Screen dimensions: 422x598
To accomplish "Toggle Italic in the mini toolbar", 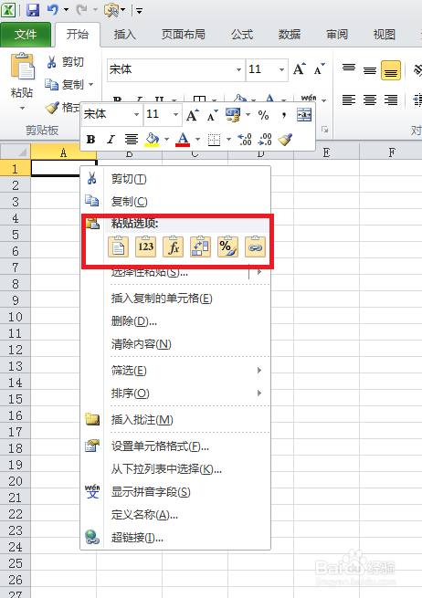I will tap(111, 140).
